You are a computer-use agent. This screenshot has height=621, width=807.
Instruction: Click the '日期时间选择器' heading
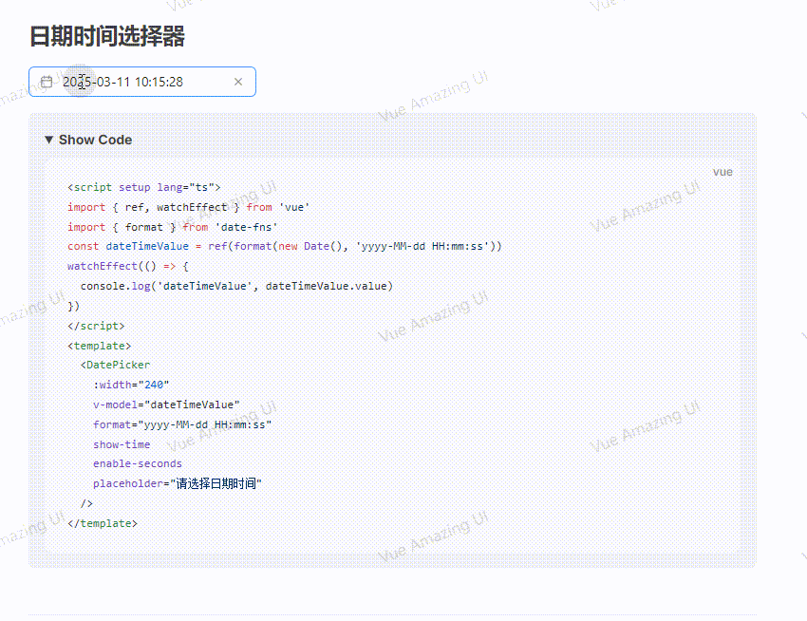coord(107,36)
